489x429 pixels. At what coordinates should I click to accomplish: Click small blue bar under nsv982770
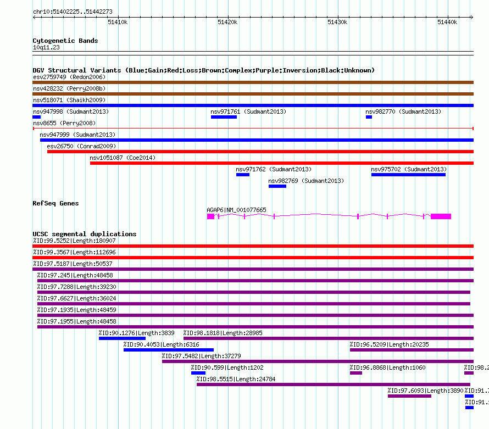(369, 117)
